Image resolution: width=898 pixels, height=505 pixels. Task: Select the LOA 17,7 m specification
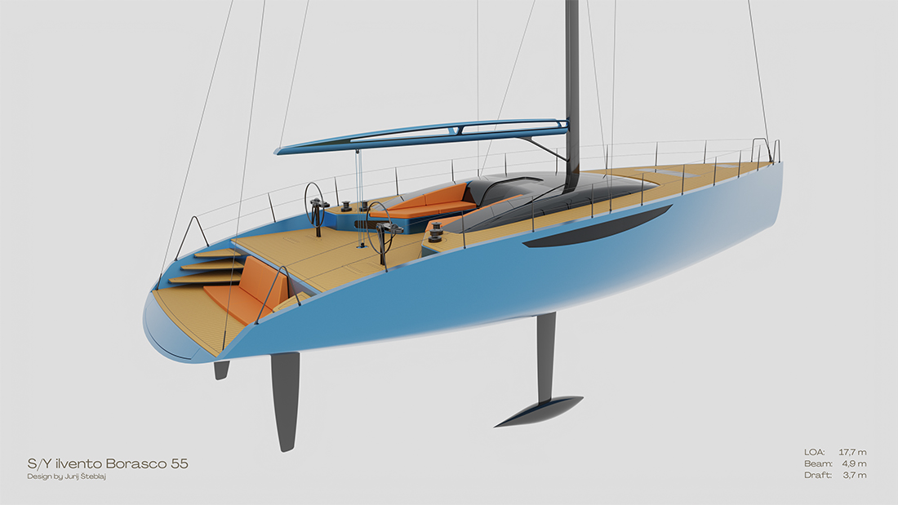click(x=834, y=451)
